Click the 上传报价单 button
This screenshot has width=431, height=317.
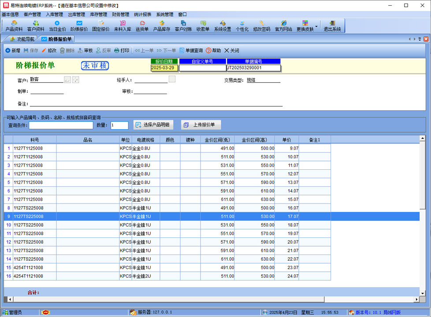(x=201, y=125)
